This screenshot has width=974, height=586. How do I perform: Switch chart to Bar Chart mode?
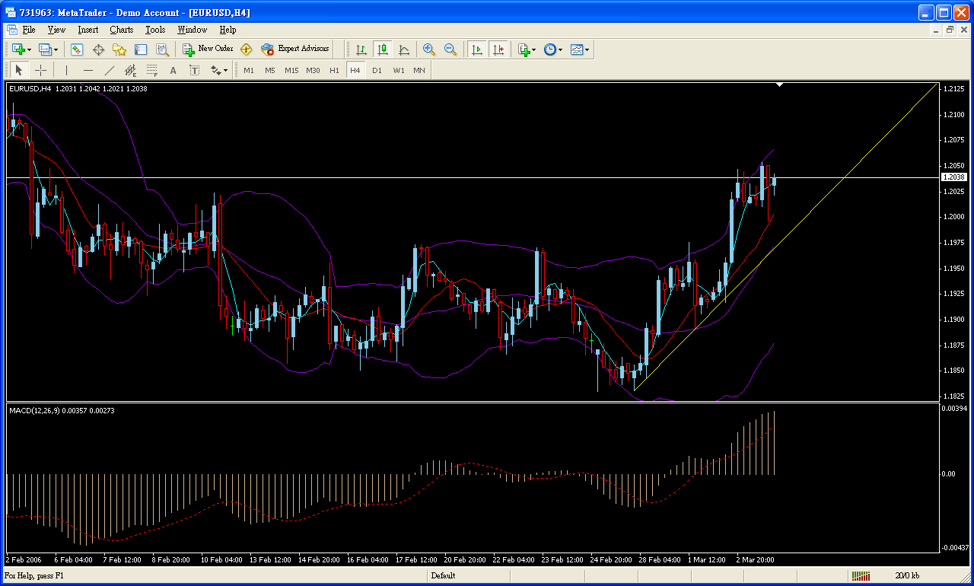tap(361, 49)
